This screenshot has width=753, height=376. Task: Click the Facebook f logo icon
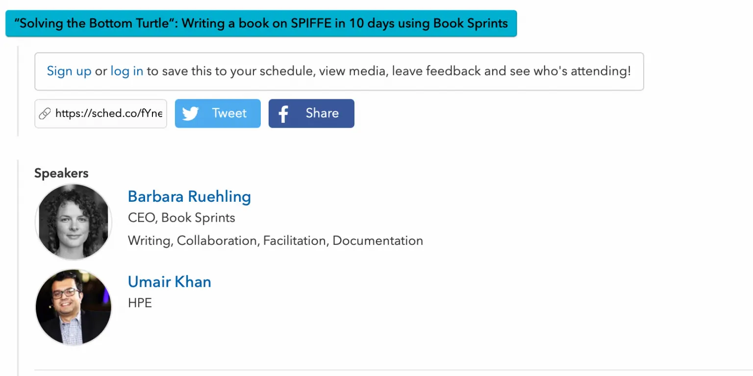[x=283, y=114]
